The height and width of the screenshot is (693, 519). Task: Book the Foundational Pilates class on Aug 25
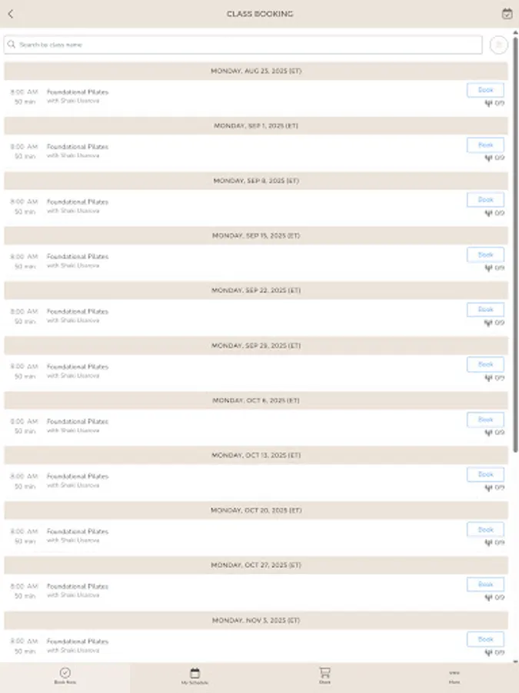coord(485,89)
